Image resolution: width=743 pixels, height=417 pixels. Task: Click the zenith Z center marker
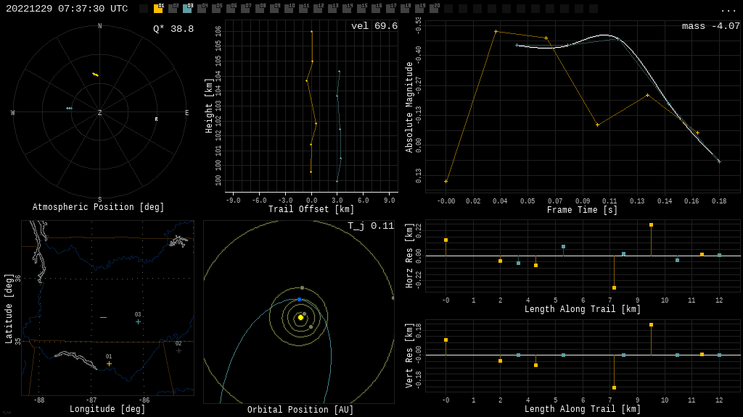tap(99, 113)
